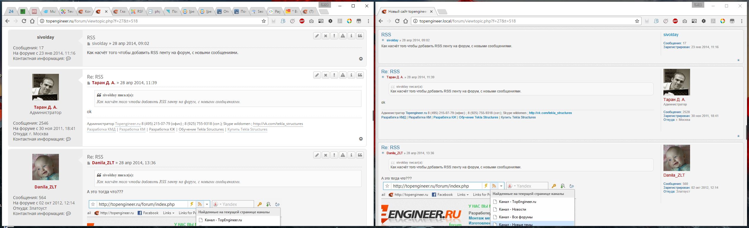This screenshot has height=228, width=749.
Task: Open Обучение Tekla Structures link in topengineer.ru signature
Action: click(x=201, y=129)
